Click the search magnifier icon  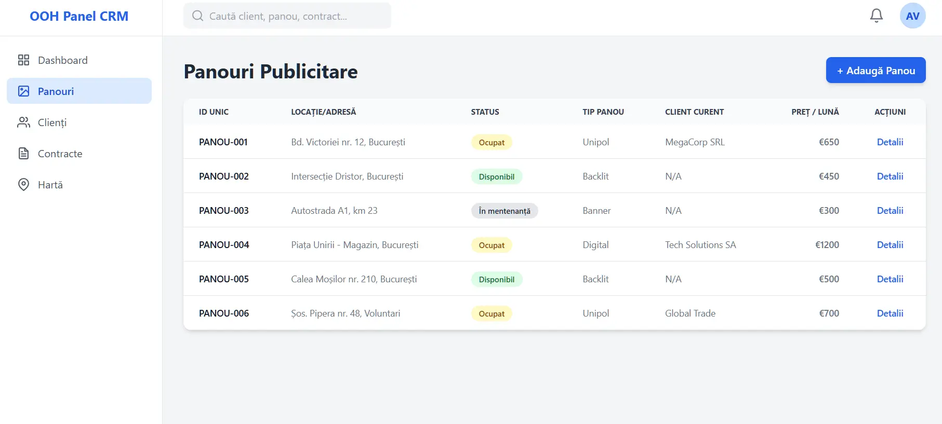click(197, 16)
